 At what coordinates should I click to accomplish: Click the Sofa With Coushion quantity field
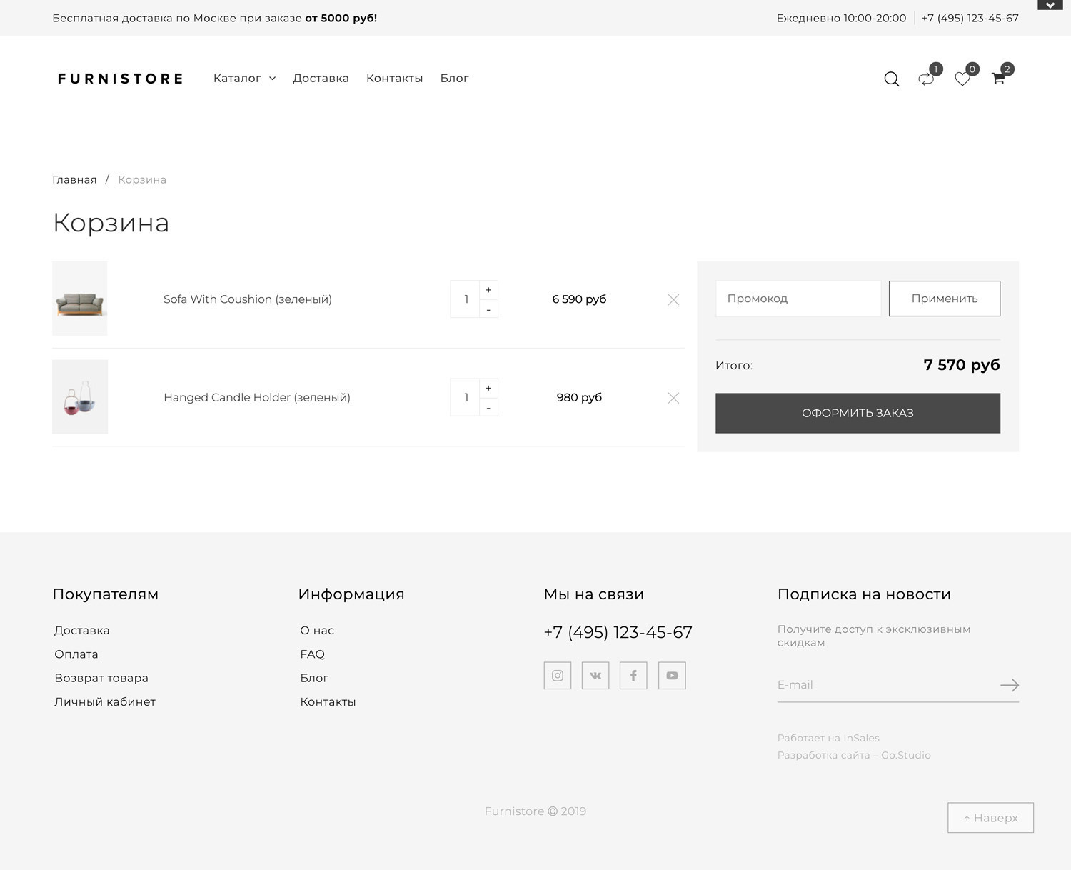[466, 299]
